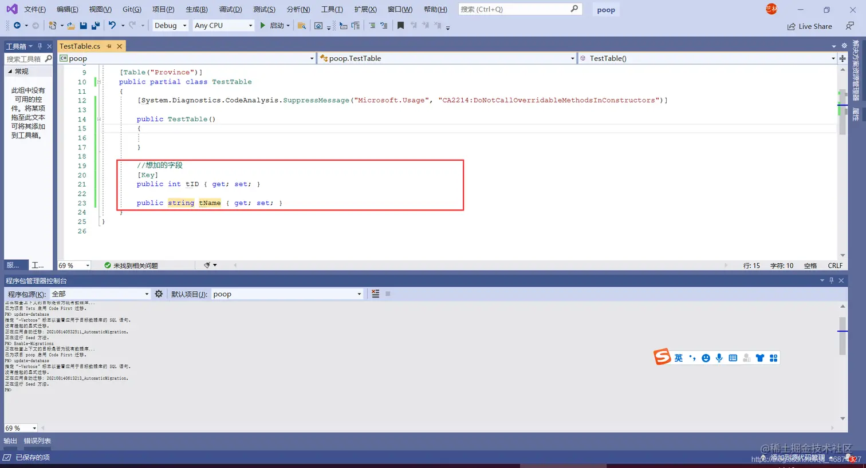Click the Sogou emoji face icon

coord(706,358)
